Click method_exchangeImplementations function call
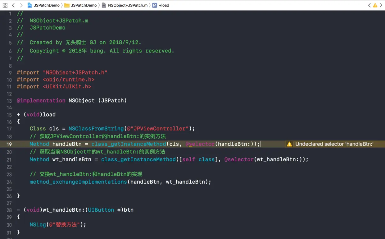 click(78, 182)
